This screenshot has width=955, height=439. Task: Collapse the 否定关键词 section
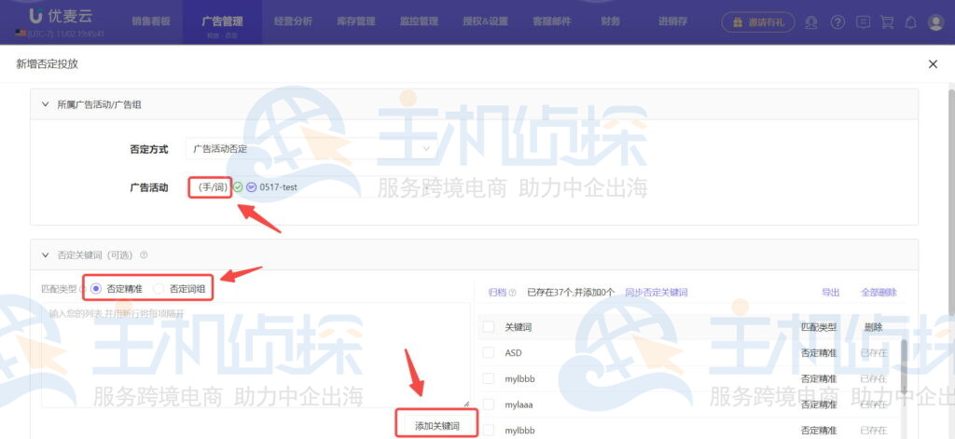pyautogui.click(x=46, y=254)
